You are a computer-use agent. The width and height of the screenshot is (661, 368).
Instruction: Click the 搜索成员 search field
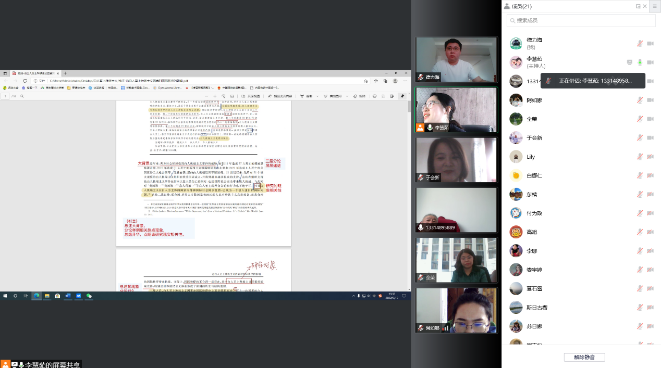coord(581,20)
